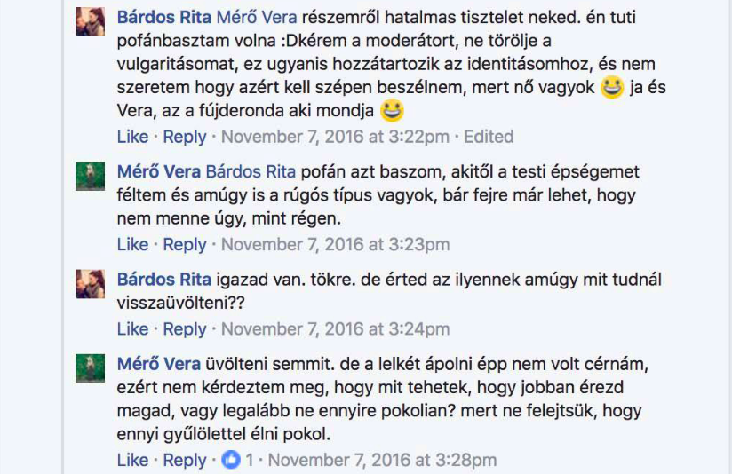Click Bárdos Rita's avatar on the 3:24pm comment
The width and height of the screenshot is (732, 474).
[91, 284]
